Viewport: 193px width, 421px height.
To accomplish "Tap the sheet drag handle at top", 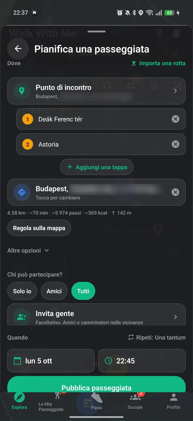I will [96, 32].
